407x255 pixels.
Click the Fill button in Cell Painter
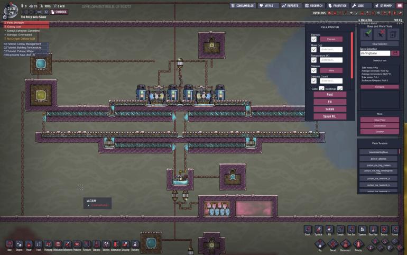tap(330, 102)
